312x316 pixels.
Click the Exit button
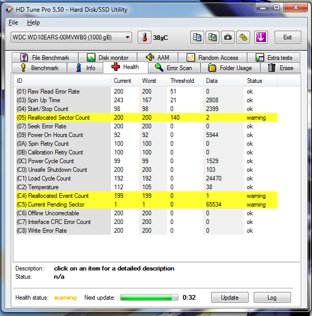coord(287,37)
